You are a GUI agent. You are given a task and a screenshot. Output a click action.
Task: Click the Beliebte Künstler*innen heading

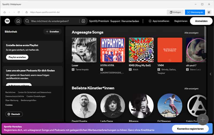tap(93, 88)
